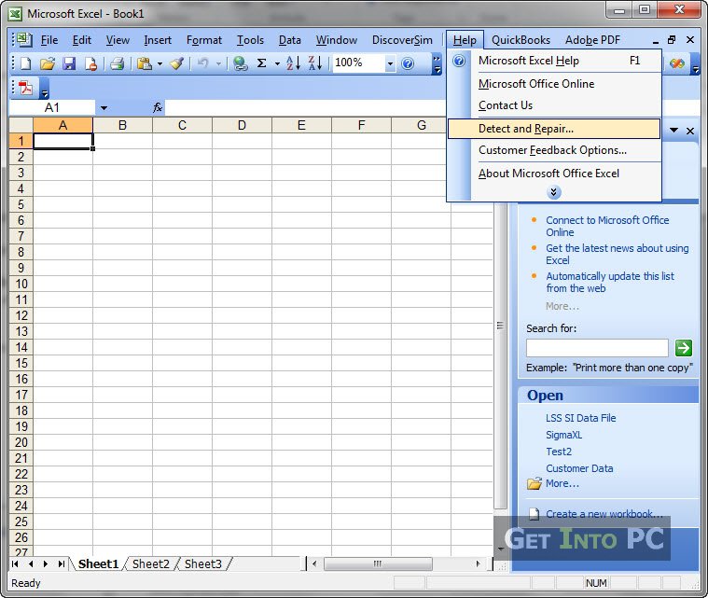This screenshot has width=708, height=598.
Task: Click first sheet tab navigation arrow
Action: (x=15, y=563)
